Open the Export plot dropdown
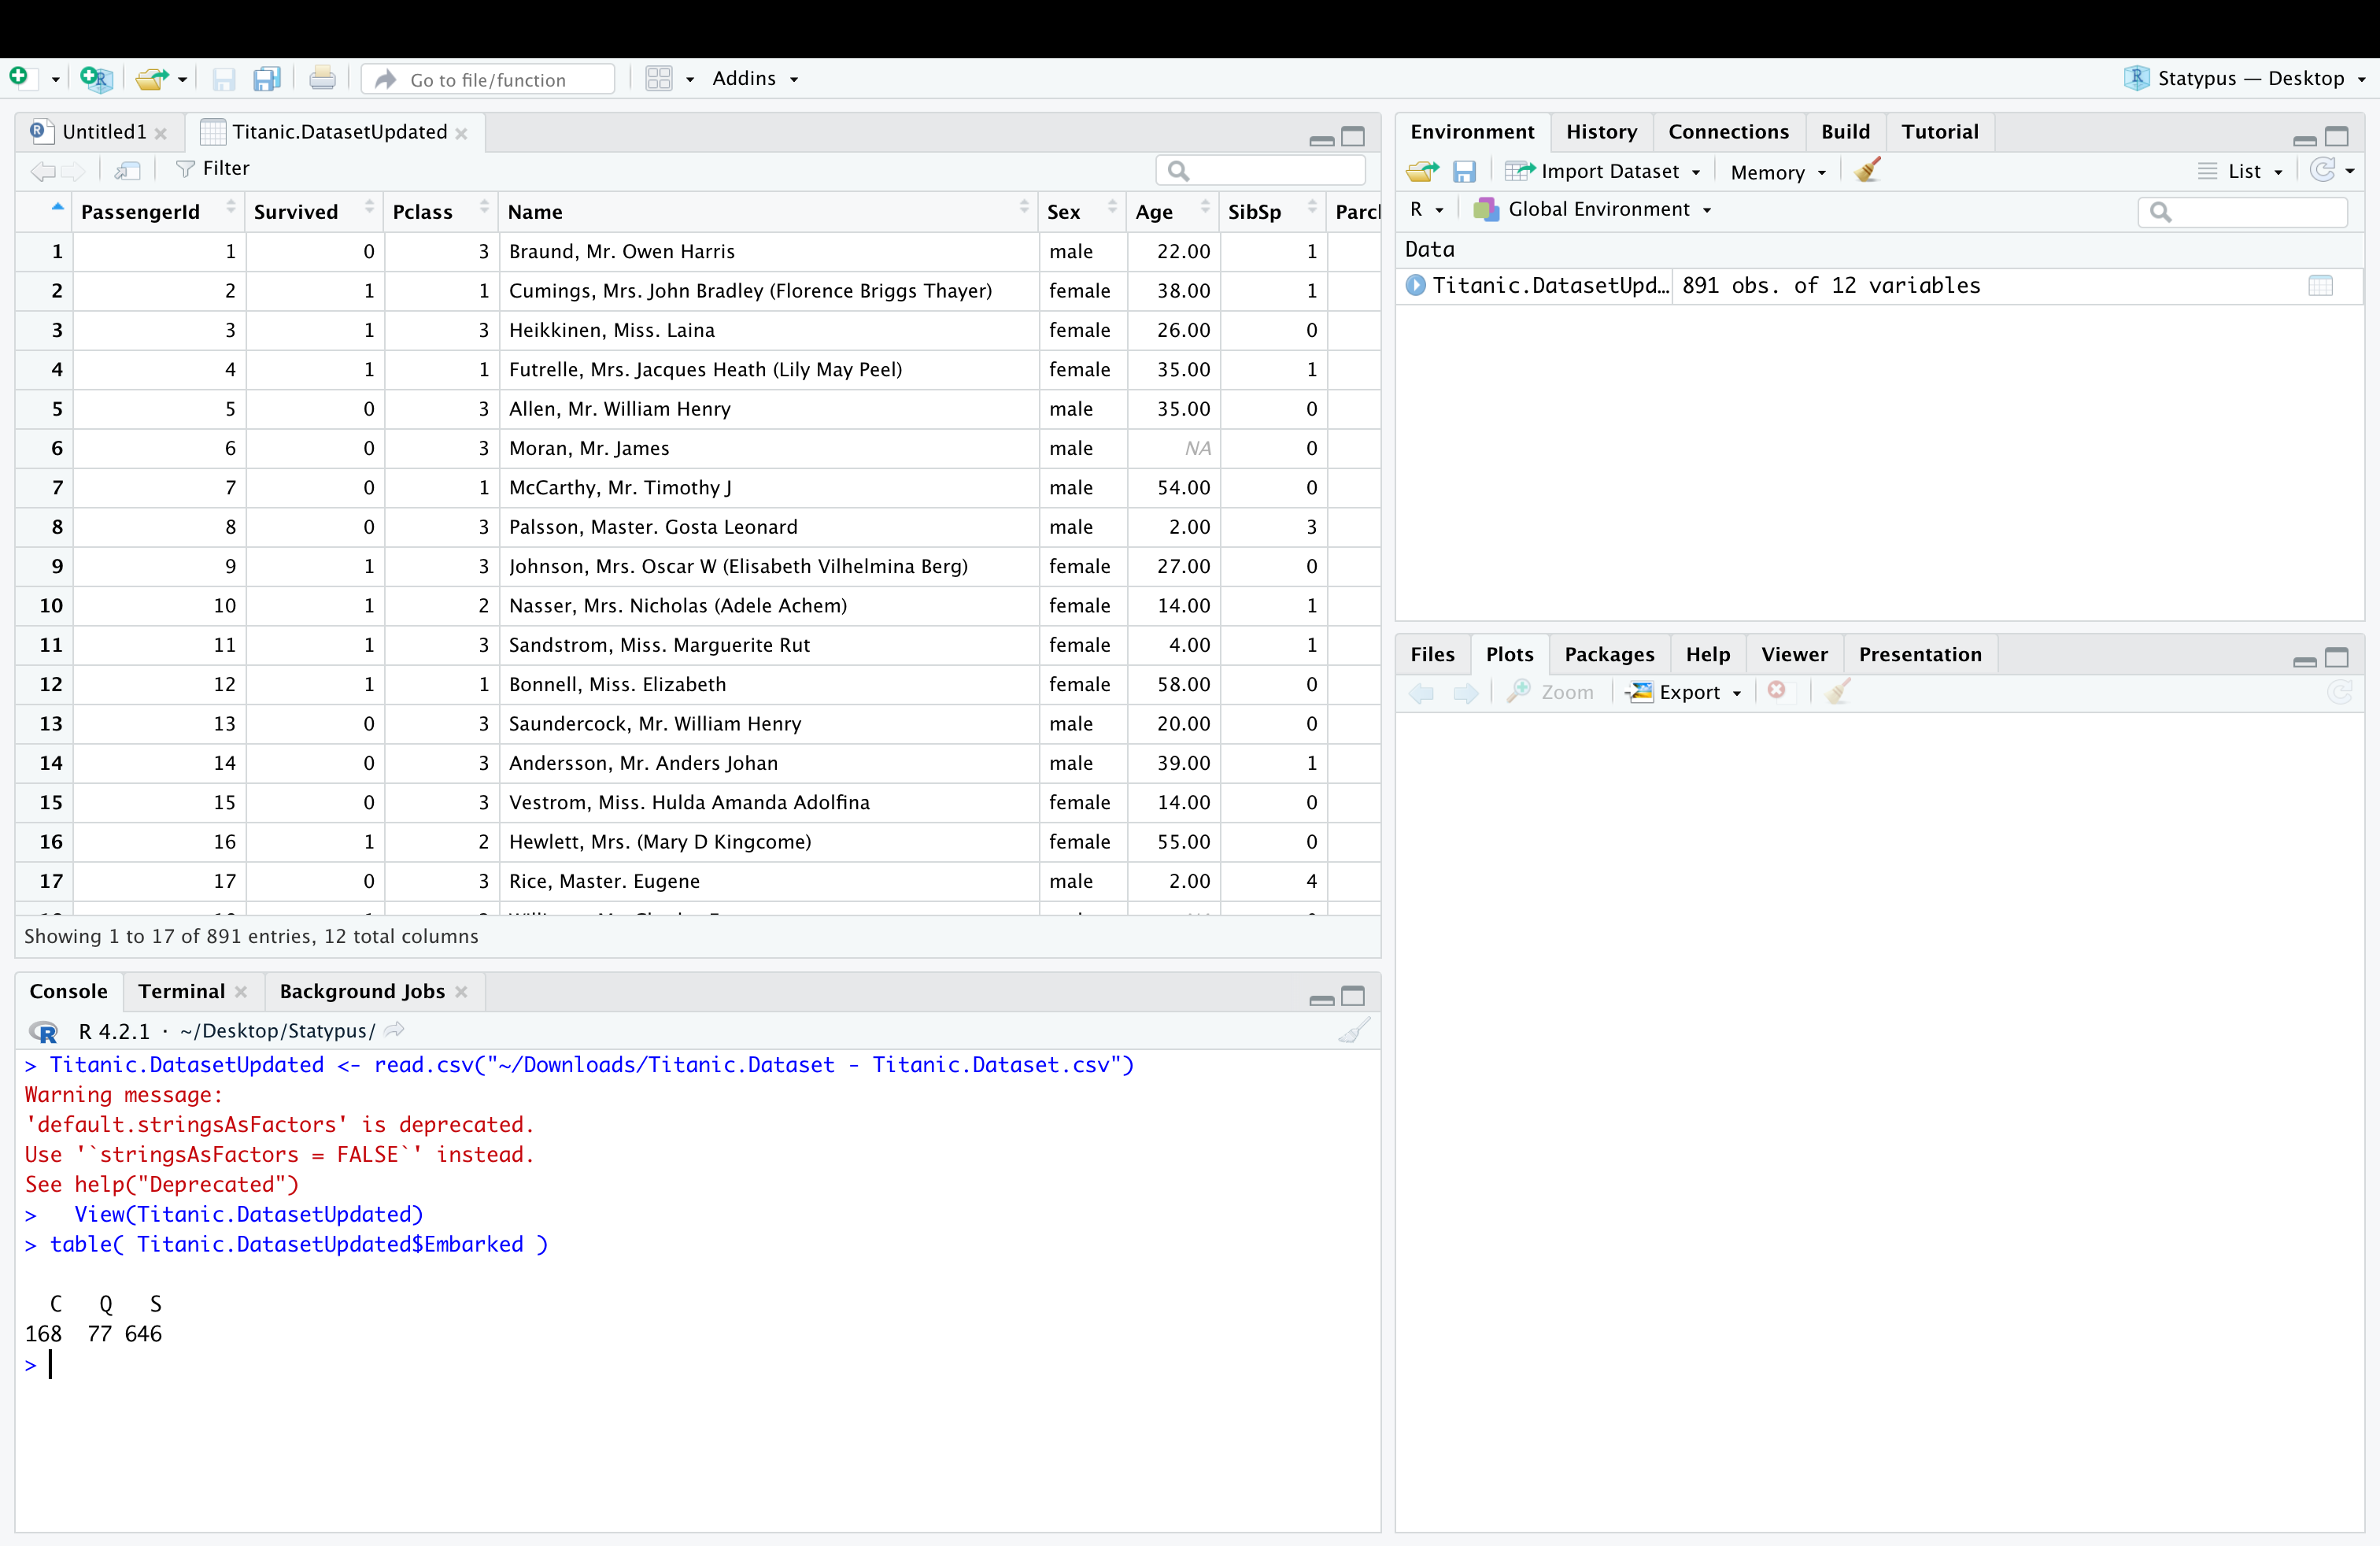This screenshot has width=2380, height=1546. point(1685,693)
